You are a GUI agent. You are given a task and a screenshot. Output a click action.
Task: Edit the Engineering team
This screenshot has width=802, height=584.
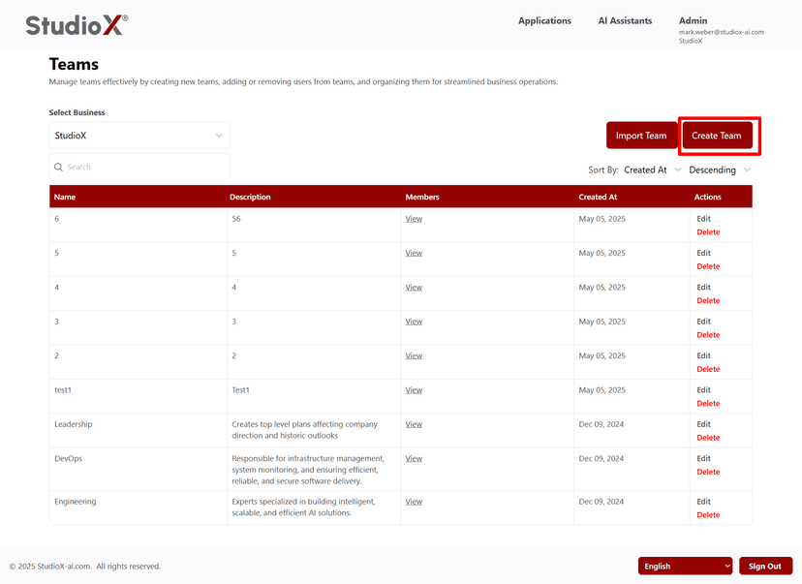click(704, 501)
